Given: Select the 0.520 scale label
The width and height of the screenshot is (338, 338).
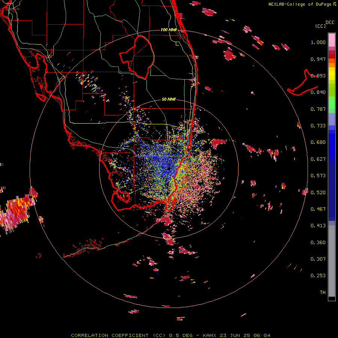Looking at the screenshot, I should tap(318, 193).
